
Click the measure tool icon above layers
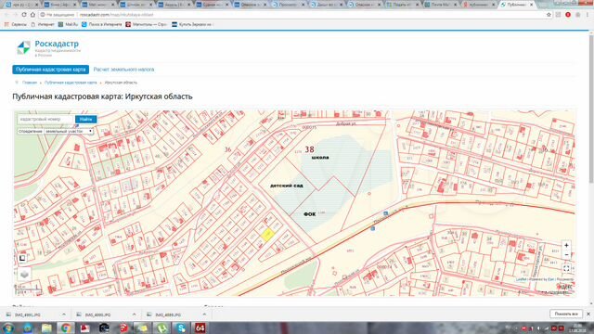(x=22, y=258)
